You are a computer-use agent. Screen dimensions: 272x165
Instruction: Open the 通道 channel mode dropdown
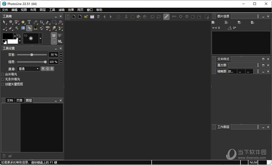(x=29, y=69)
